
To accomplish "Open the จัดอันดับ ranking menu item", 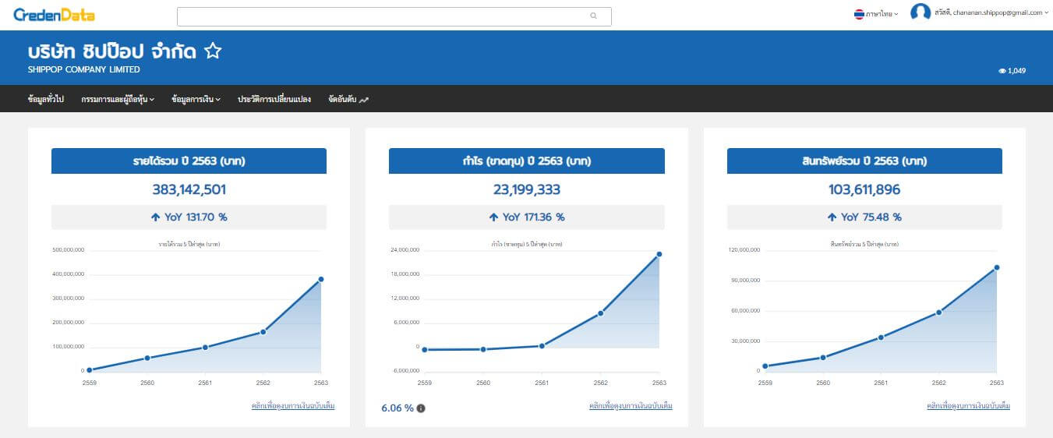I will (348, 99).
